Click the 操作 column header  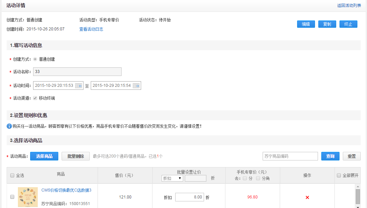click(307, 175)
